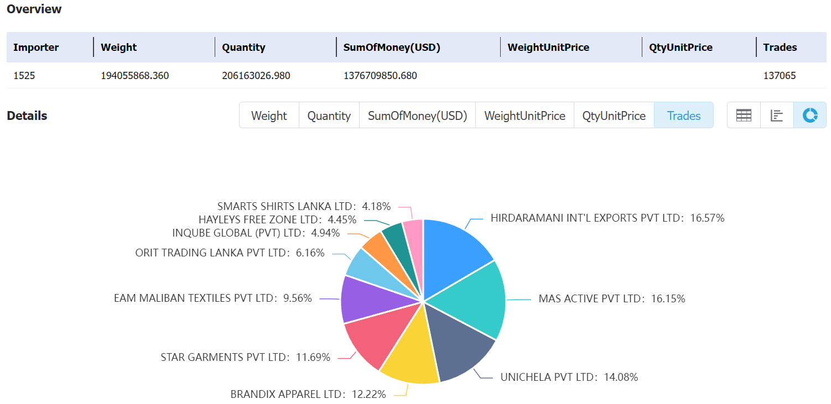Viewport: 831px width, 404px height.
Task: Click label HIRDARAMANI INT'L EXPORTS PVT LTD: 16.57%
Action: tap(607, 218)
